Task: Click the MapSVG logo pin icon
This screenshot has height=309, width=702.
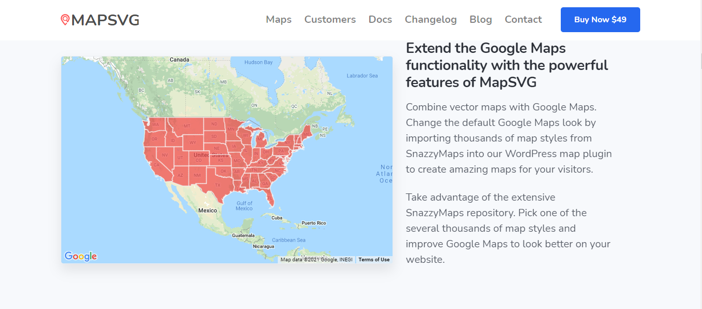Action: [x=65, y=20]
